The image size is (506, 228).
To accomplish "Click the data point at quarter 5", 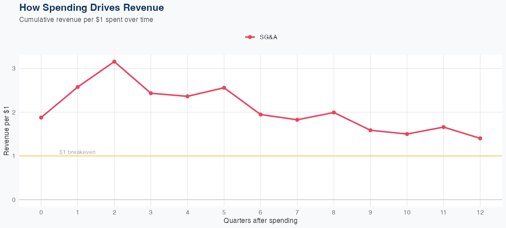I will coord(224,88).
